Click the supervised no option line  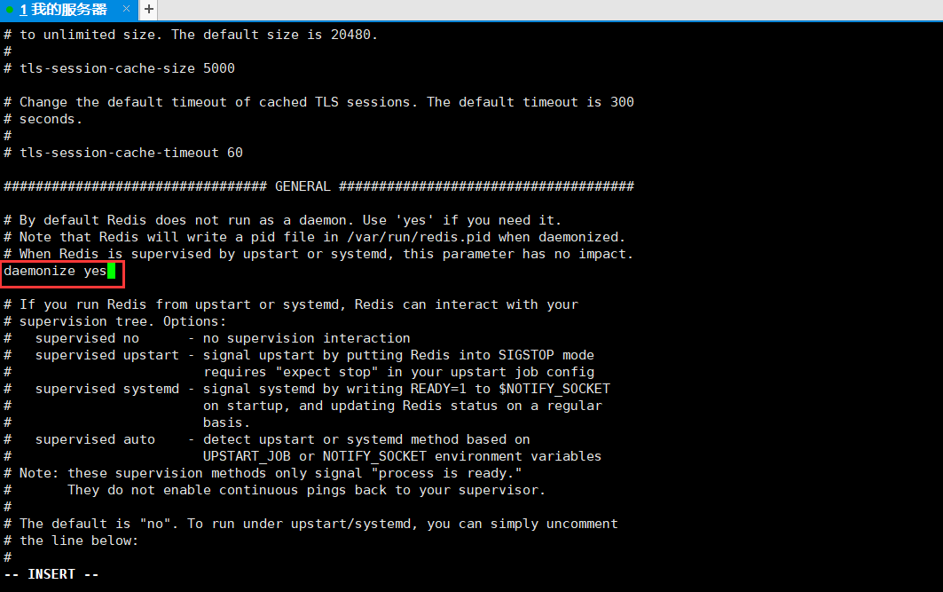coord(222,338)
